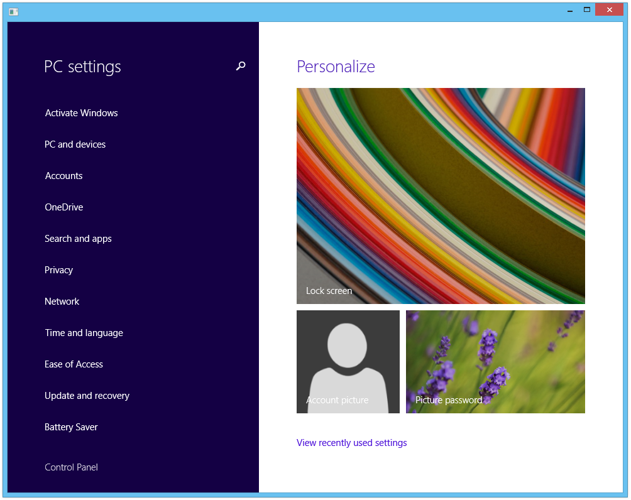This screenshot has width=631, height=500.
Task: Minimize the PC settings window
Action: [570, 11]
